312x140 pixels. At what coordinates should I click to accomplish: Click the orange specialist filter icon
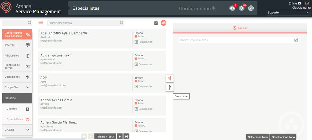(163, 23)
